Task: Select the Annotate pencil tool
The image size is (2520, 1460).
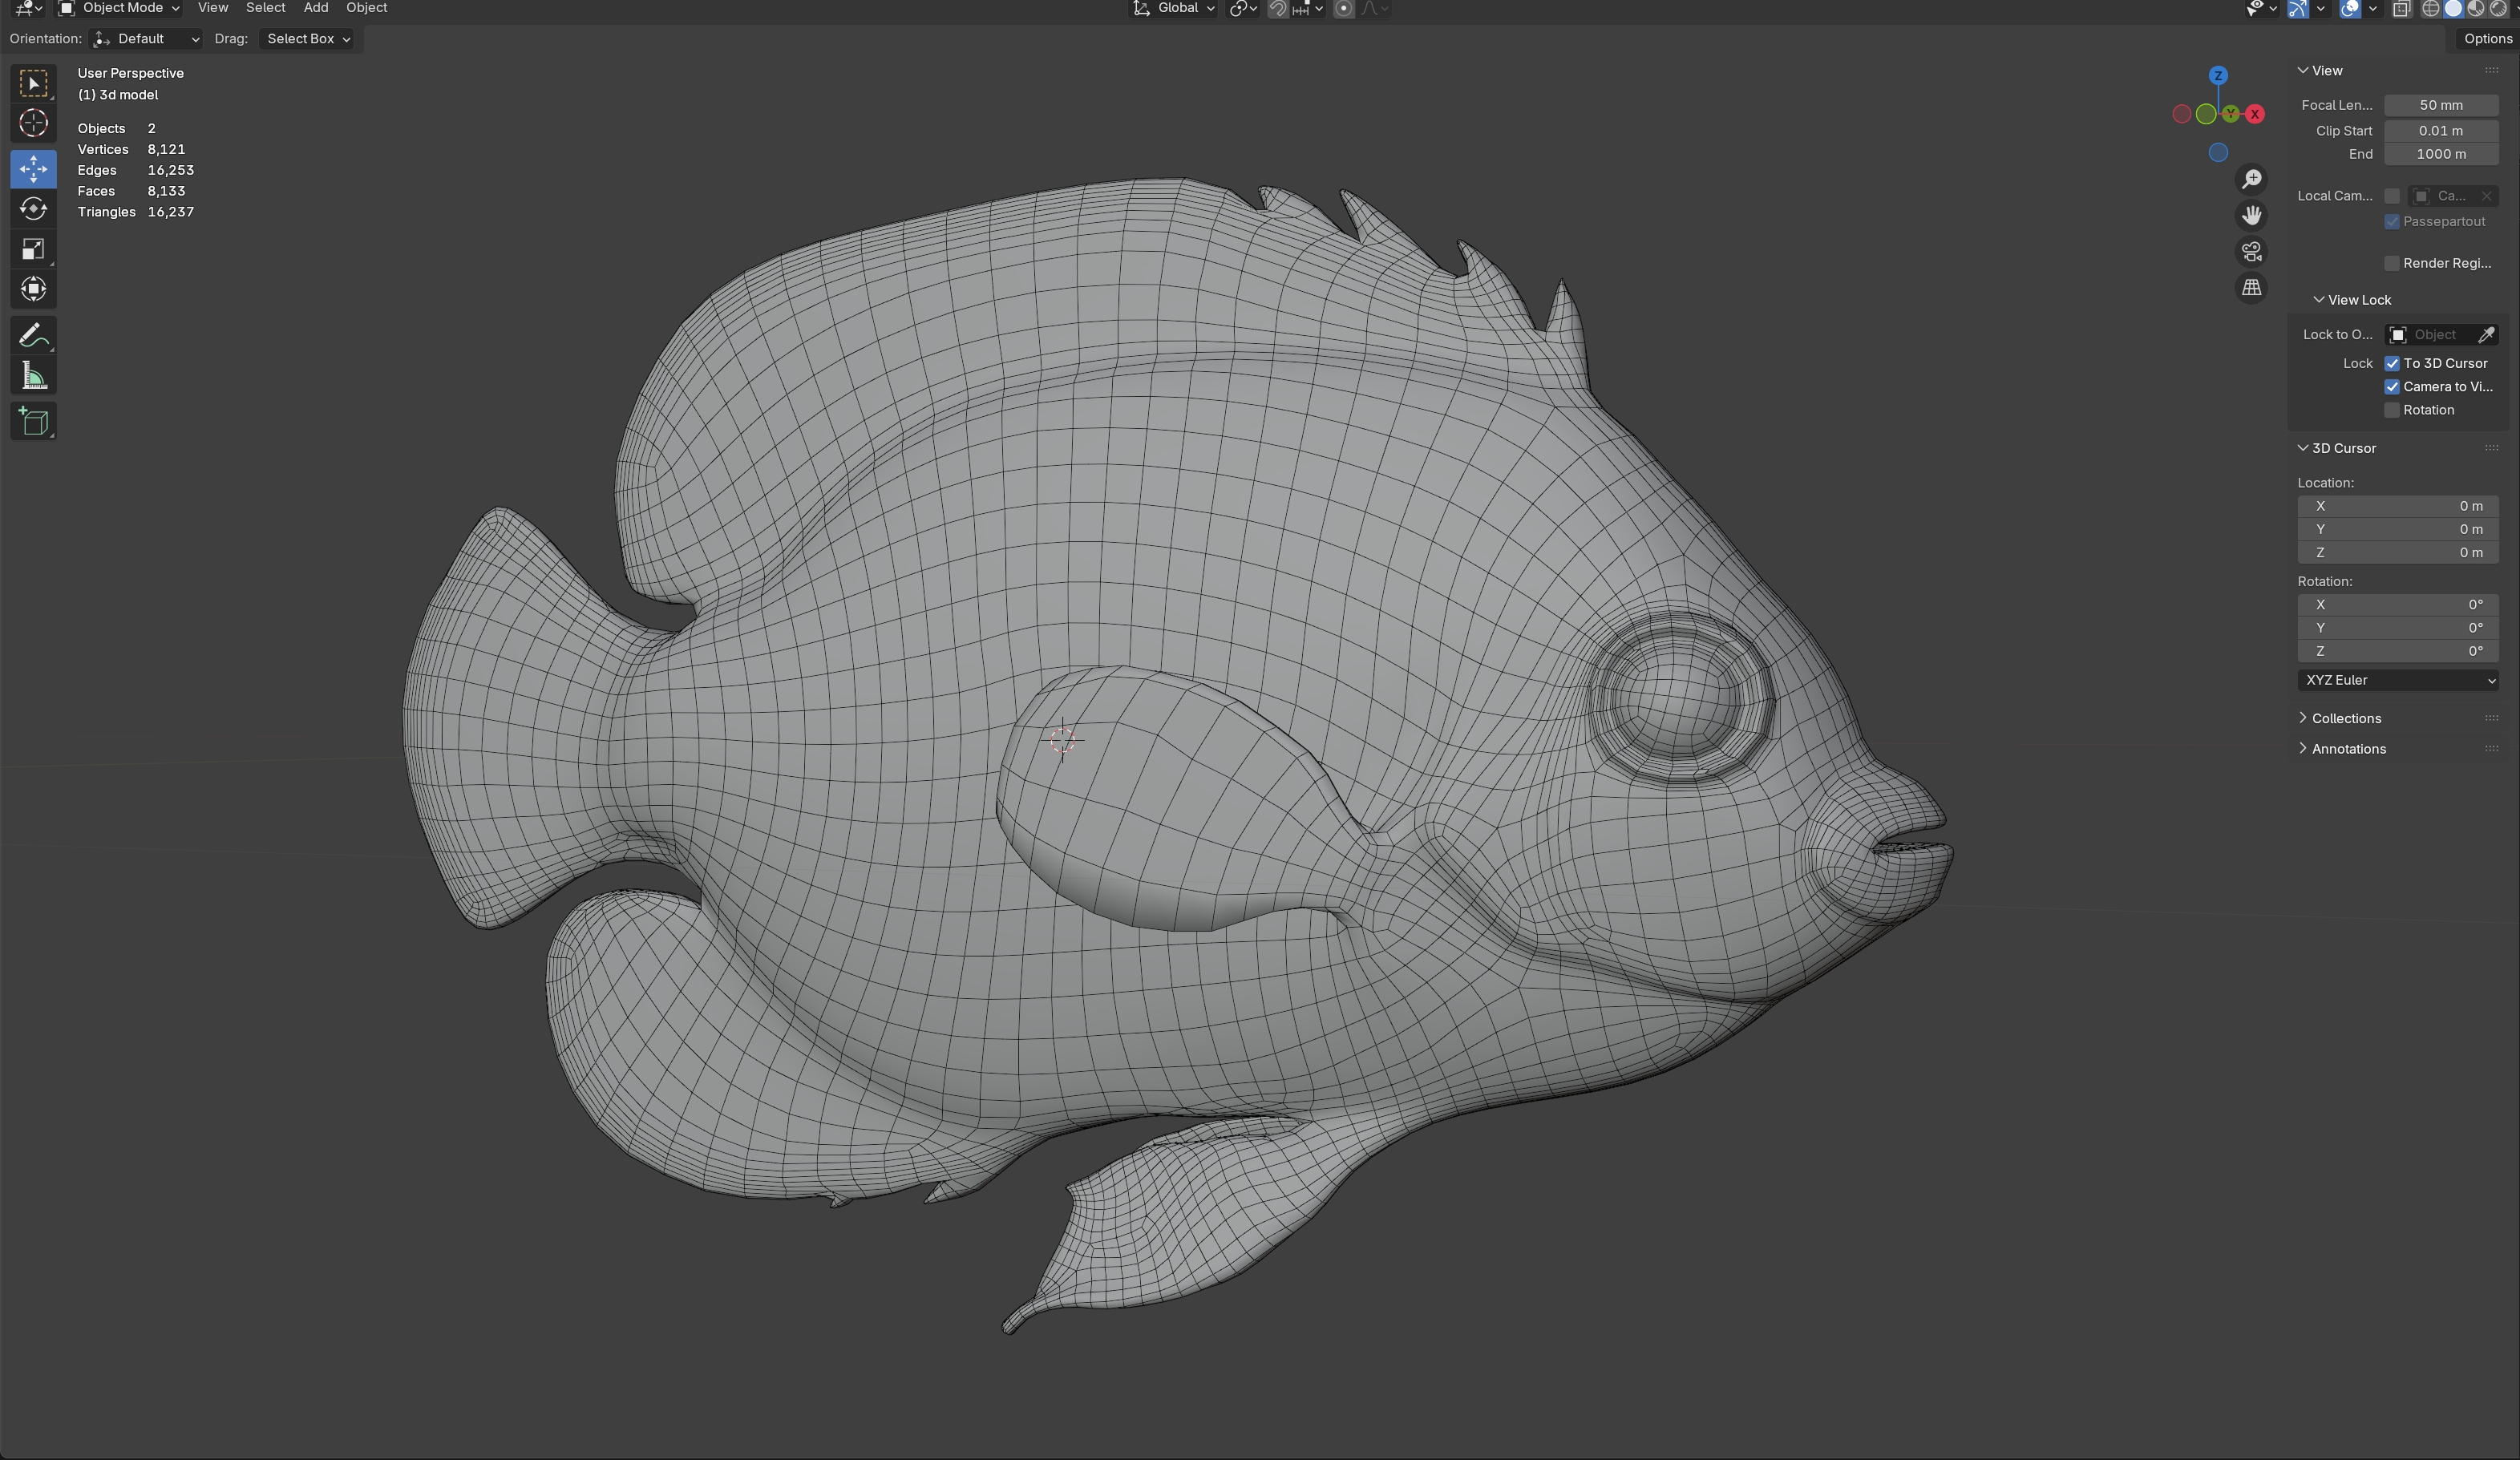Action: coord(33,335)
